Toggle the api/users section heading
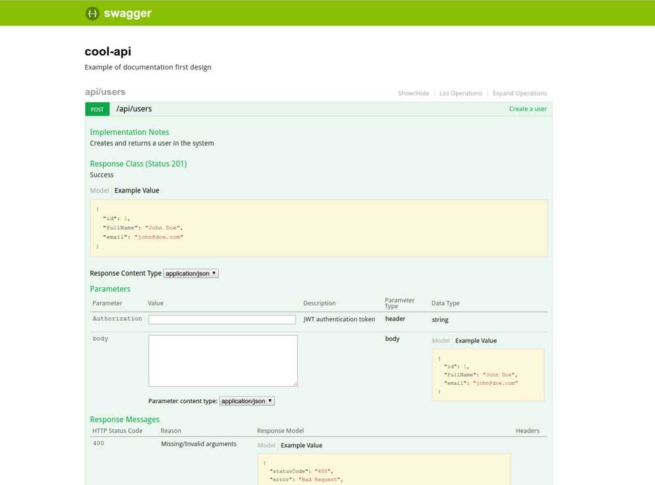Screen dimensions: 655x485 pyautogui.click(x=105, y=92)
